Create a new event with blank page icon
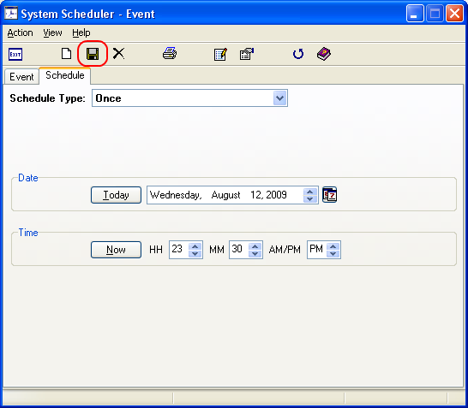This screenshot has width=468, height=408. click(66, 54)
